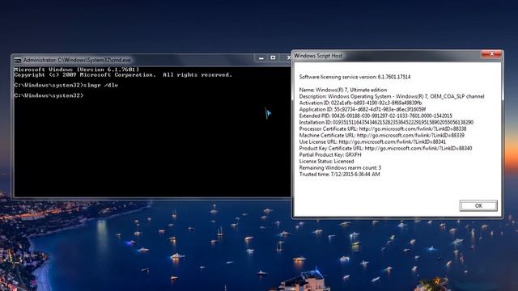Click the 'Partial Product Key: GRXFH' line

pos(330,154)
